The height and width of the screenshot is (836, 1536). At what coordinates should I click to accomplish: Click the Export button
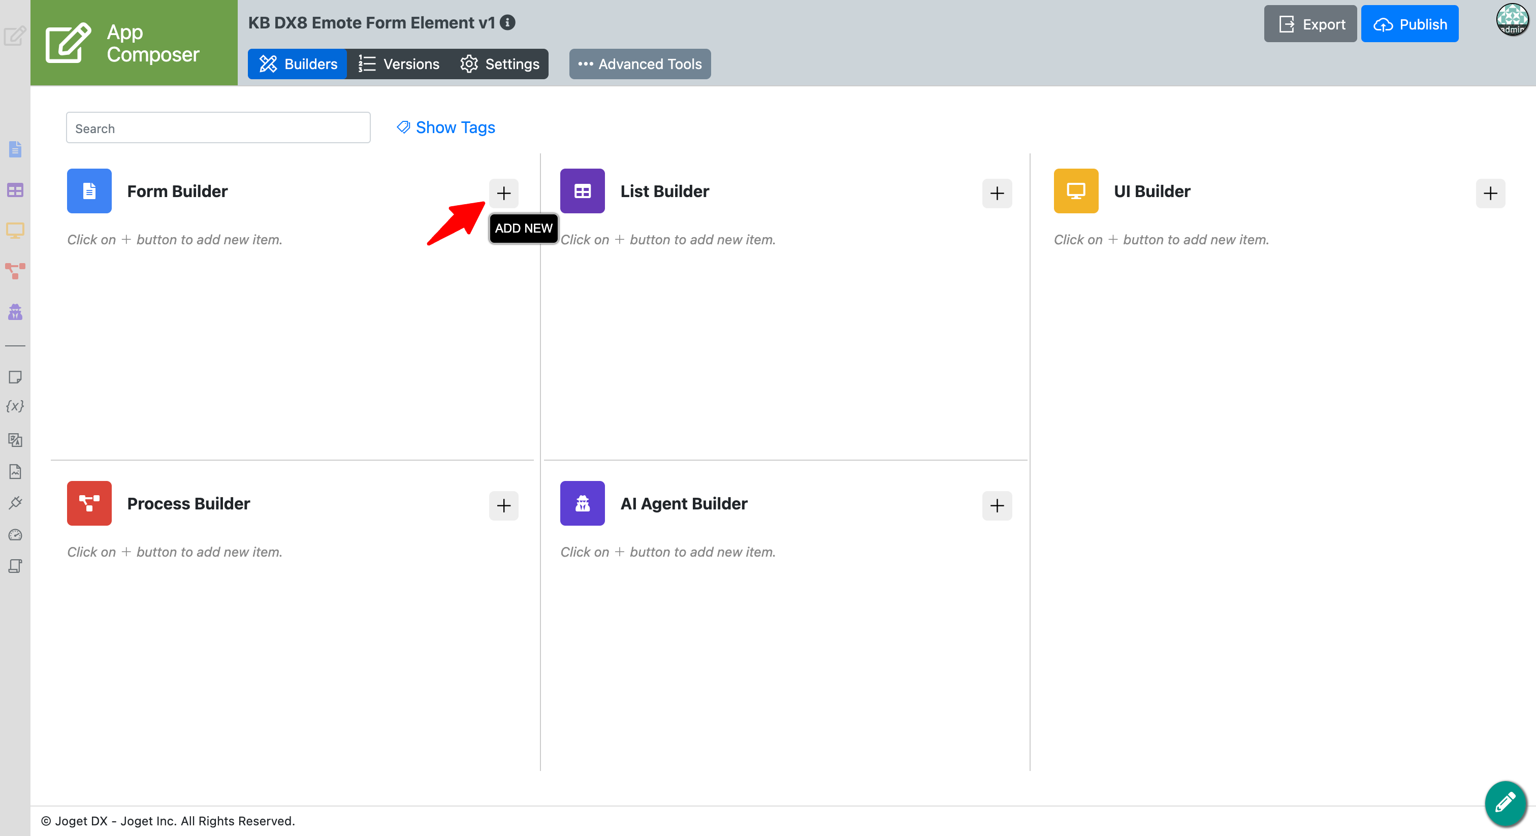tap(1310, 24)
